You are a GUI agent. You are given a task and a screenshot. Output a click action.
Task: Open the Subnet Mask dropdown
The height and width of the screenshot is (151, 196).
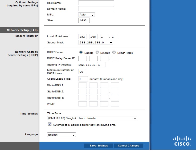click(x=96, y=43)
